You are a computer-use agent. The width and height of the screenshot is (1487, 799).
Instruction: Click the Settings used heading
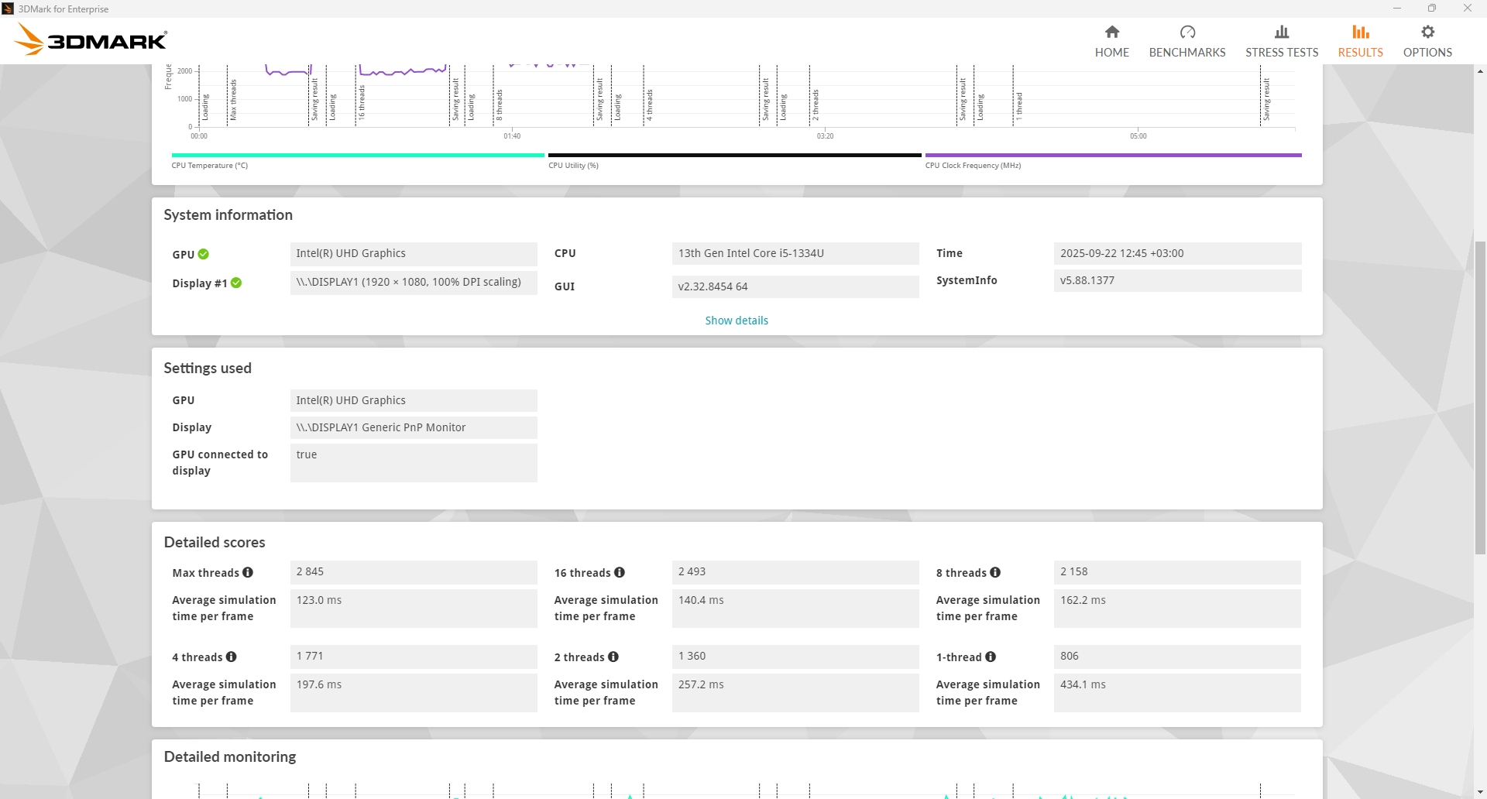pyautogui.click(x=208, y=369)
